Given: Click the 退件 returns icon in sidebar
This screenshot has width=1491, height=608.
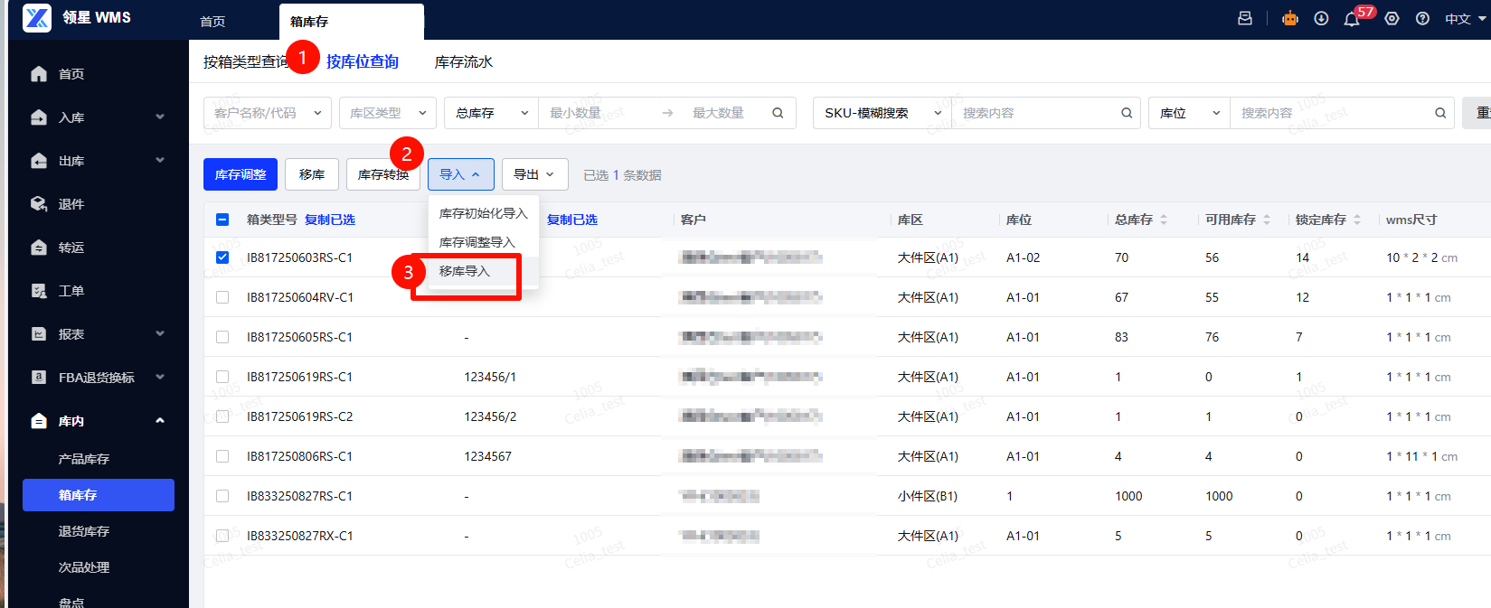Looking at the screenshot, I should (39, 204).
